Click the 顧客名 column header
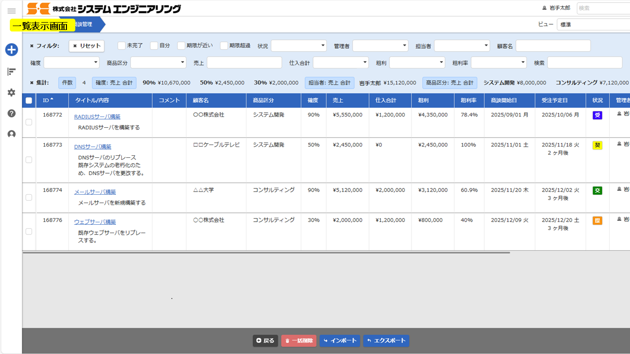This screenshot has height=354, width=630. (201, 100)
